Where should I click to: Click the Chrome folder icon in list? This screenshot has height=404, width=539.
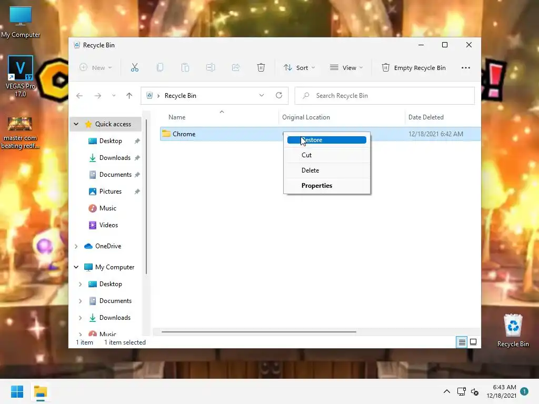pos(166,134)
